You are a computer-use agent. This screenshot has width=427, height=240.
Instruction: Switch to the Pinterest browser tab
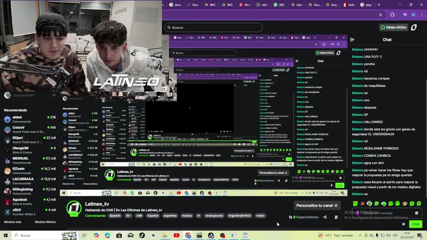245,5
